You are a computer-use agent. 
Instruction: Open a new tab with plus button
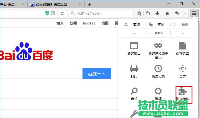[x=89, y=4]
